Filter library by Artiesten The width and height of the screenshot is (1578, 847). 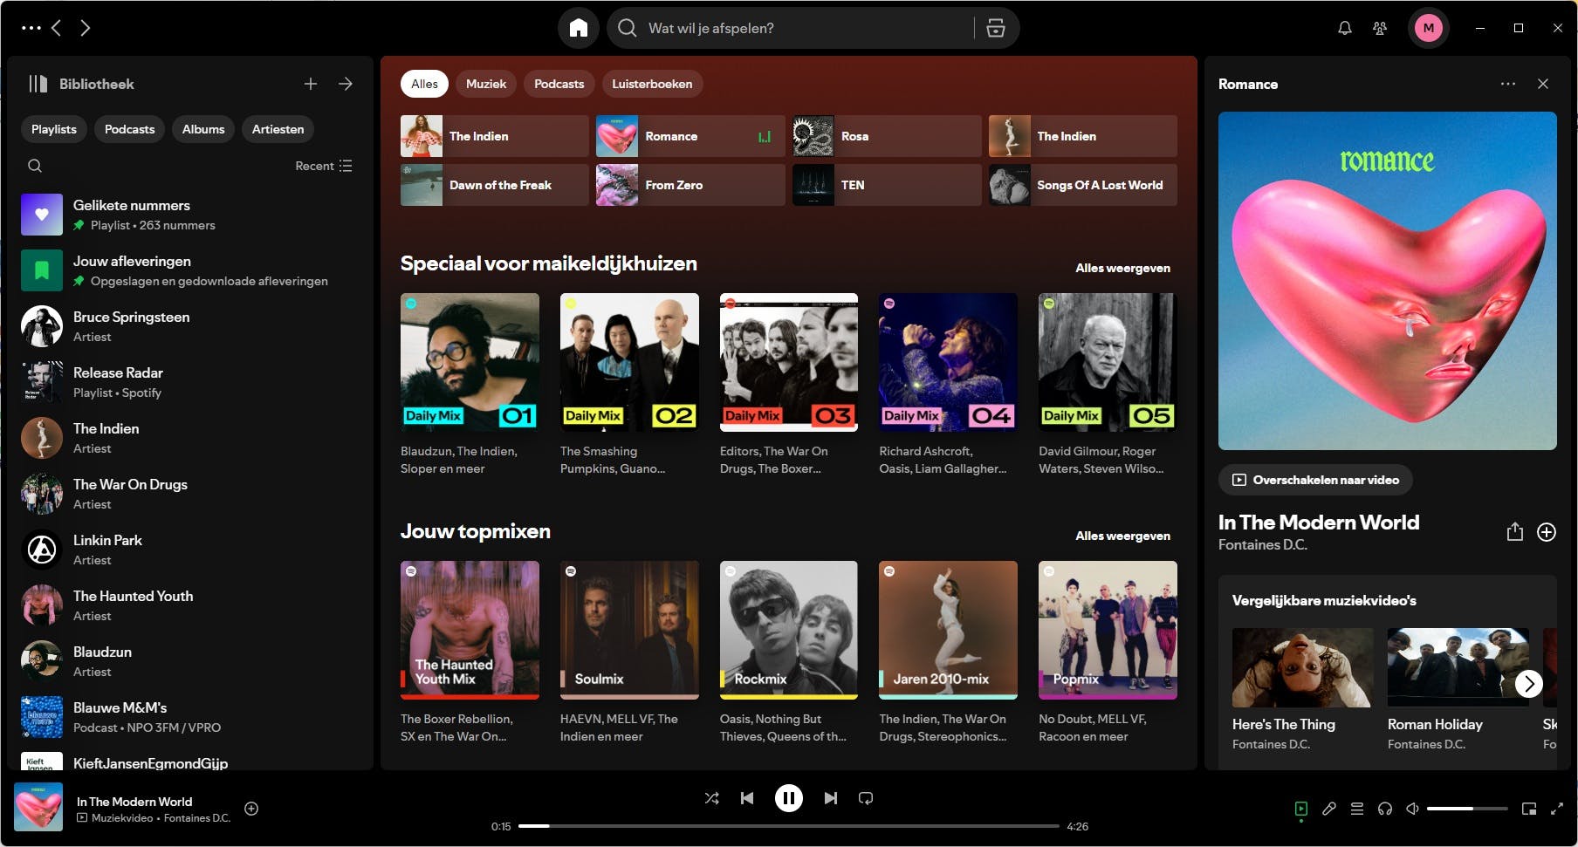pos(278,129)
